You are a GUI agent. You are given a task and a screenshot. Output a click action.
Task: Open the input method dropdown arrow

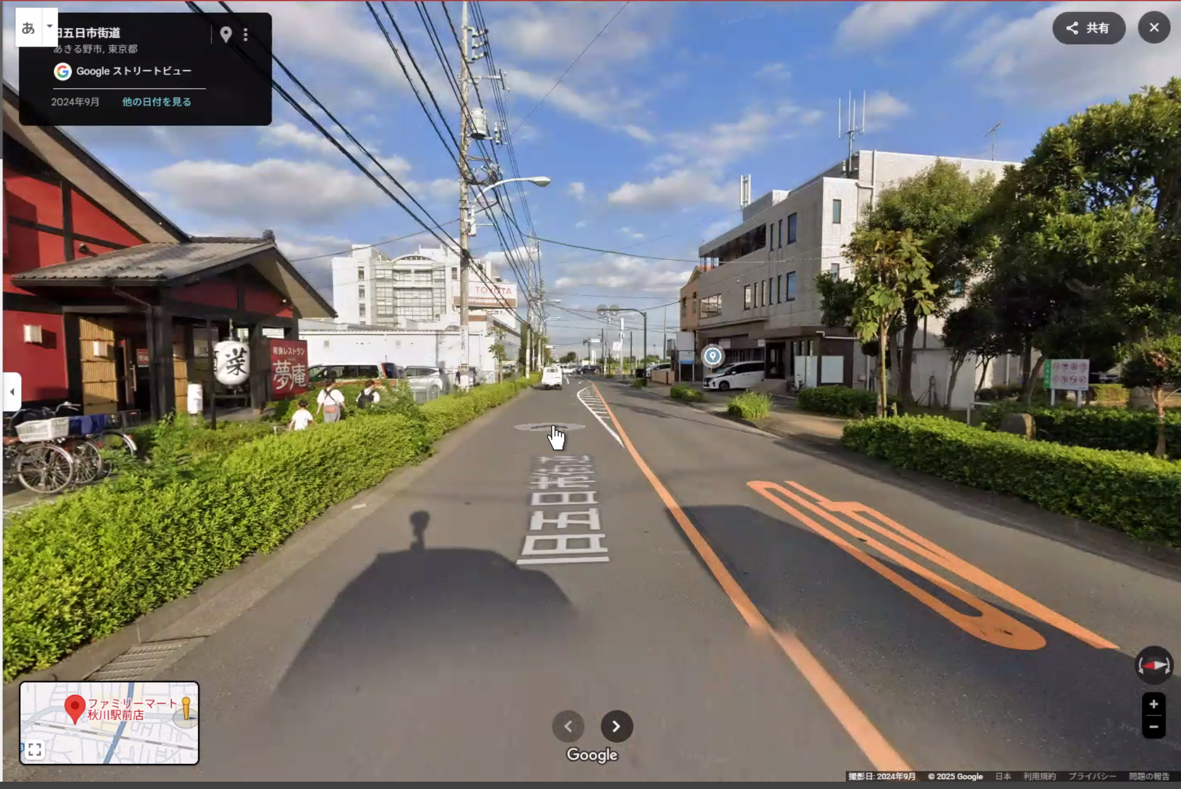click(49, 27)
